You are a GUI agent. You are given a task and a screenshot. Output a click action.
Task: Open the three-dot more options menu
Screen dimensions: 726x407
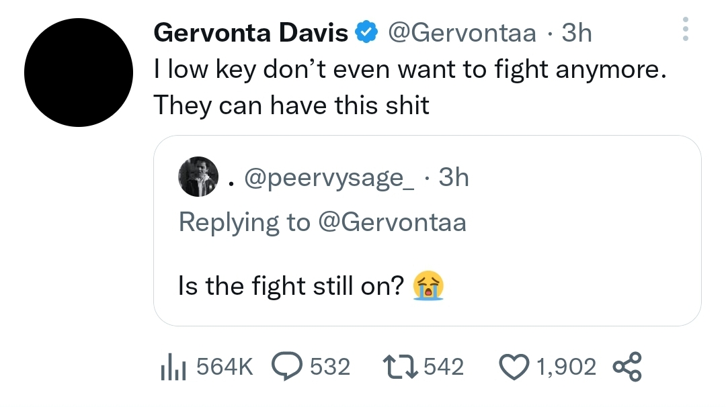click(685, 29)
